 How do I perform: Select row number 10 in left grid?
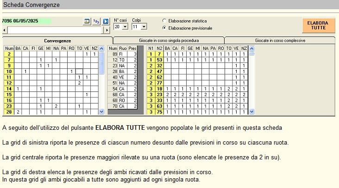(x=9, y=72)
